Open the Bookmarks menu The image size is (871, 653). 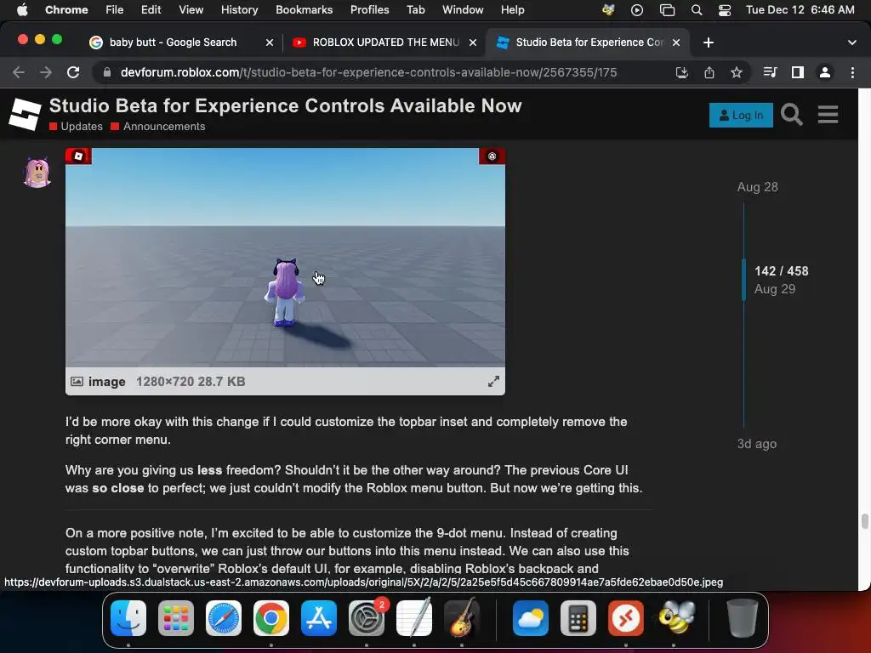click(304, 10)
